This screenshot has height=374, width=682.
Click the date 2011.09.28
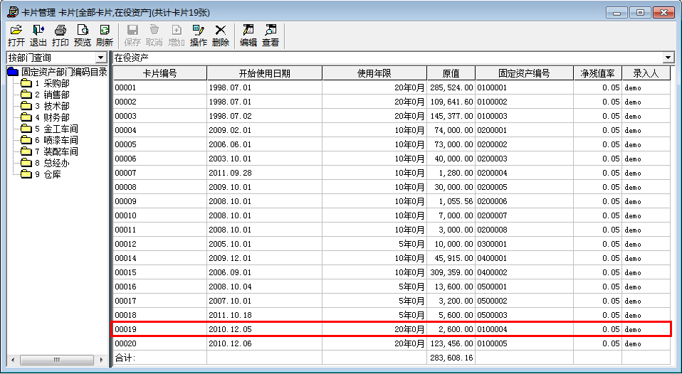click(230, 173)
